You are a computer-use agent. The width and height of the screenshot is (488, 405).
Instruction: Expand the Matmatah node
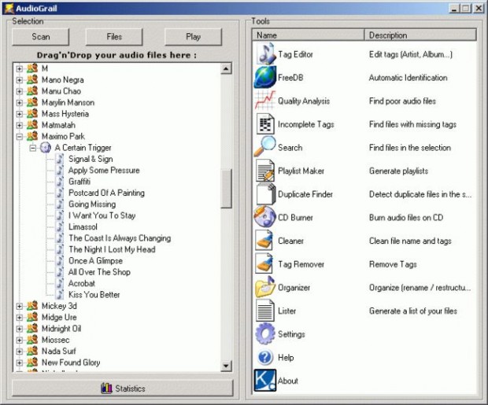pyautogui.click(x=20, y=125)
